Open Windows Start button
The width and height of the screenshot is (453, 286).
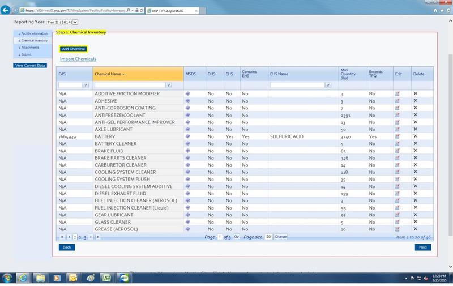(7, 278)
